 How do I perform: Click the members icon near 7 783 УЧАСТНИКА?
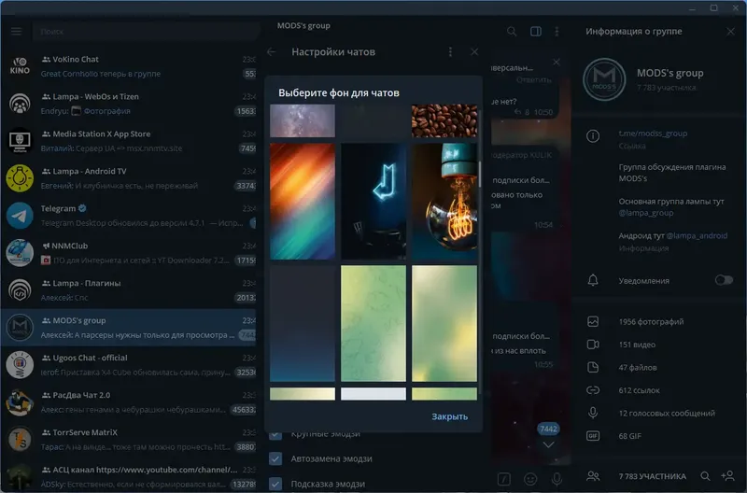[x=593, y=476]
